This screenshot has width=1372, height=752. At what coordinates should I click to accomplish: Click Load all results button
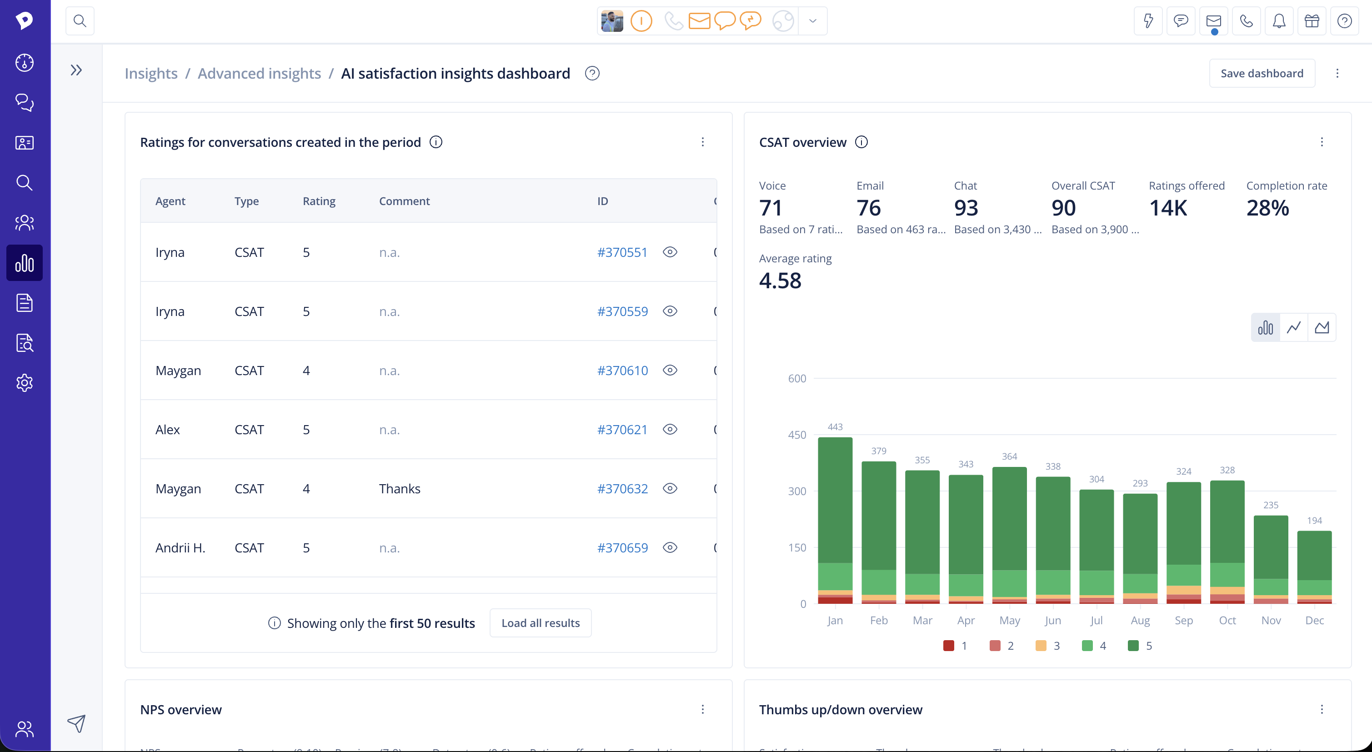(x=541, y=622)
